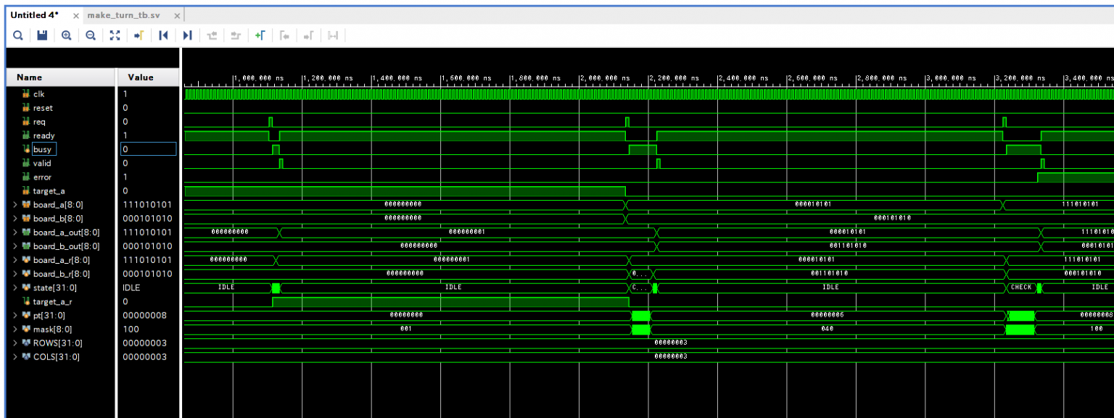Expand the state[31:0] signal
The width and height of the screenshot is (1114, 418).
[15, 288]
